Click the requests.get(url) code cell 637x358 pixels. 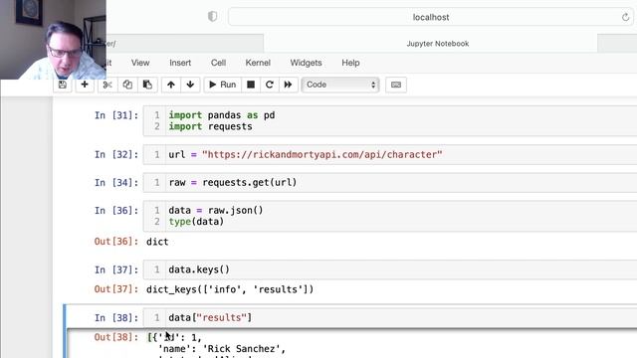coord(390,183)
